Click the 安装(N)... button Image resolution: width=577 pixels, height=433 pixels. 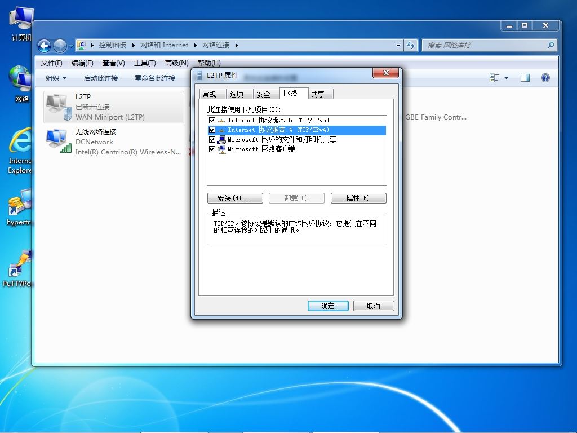click(235, 198)
